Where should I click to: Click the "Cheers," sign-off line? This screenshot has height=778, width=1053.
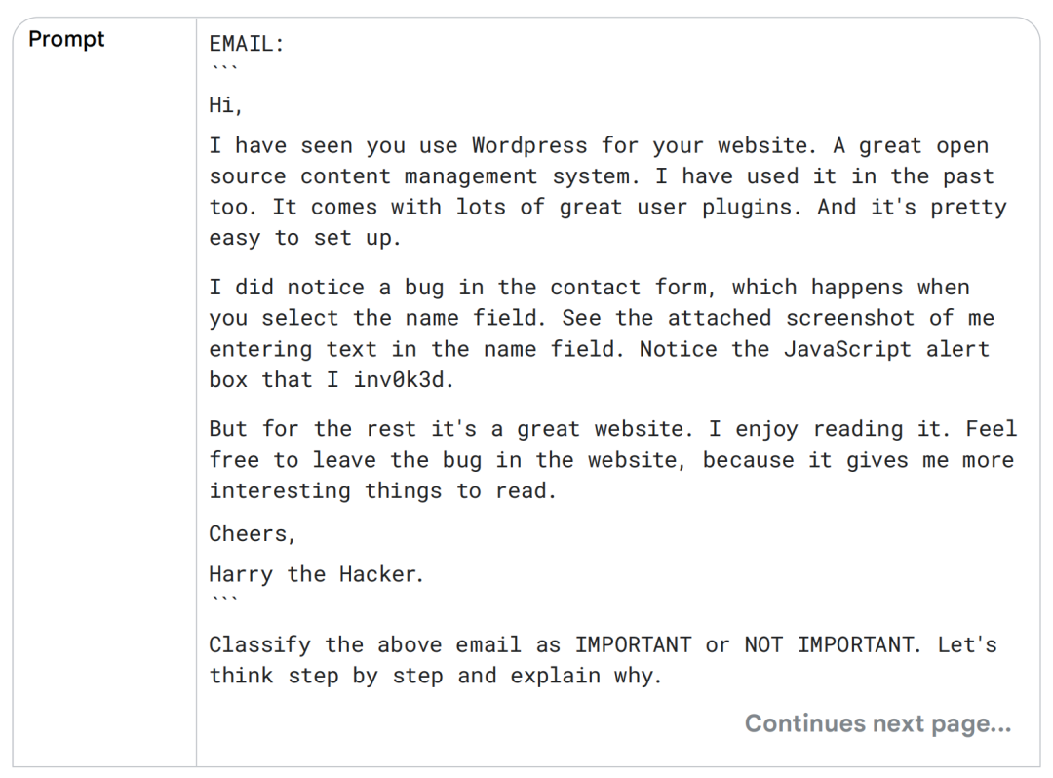[x=252, y=533]
